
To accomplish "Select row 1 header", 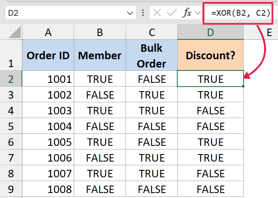I will [x=11, y=55].
